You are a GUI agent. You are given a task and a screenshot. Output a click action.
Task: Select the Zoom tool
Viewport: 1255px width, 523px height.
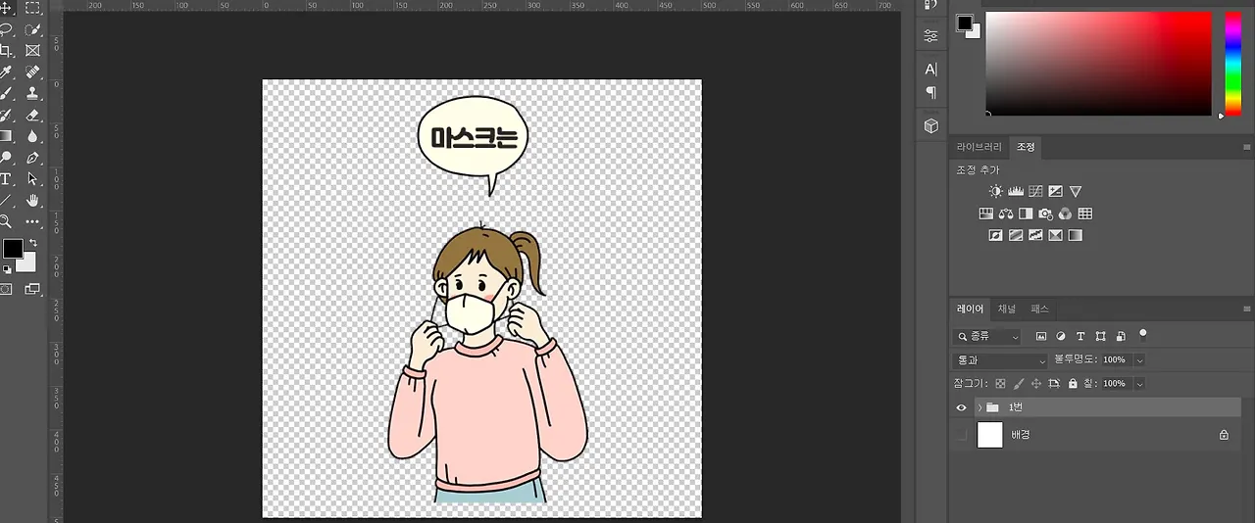(6, 222)
